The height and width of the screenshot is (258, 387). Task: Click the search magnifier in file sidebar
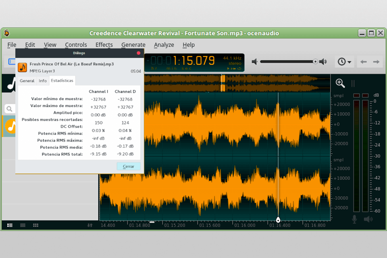click(9, 109)
